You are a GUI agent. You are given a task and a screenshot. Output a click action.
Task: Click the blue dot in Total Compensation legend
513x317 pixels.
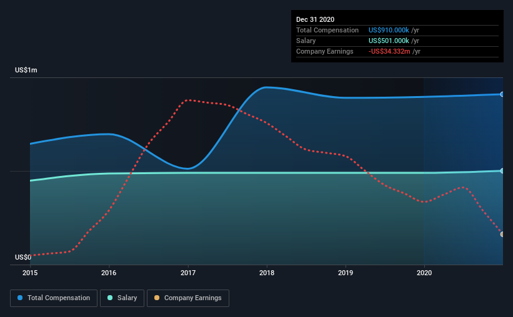tap(20, 298)
